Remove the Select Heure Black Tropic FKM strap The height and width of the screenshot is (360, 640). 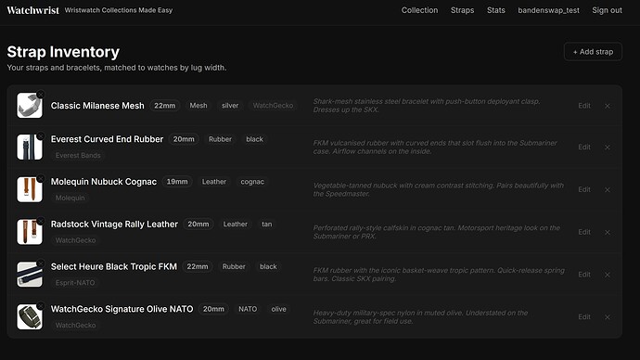608,275
